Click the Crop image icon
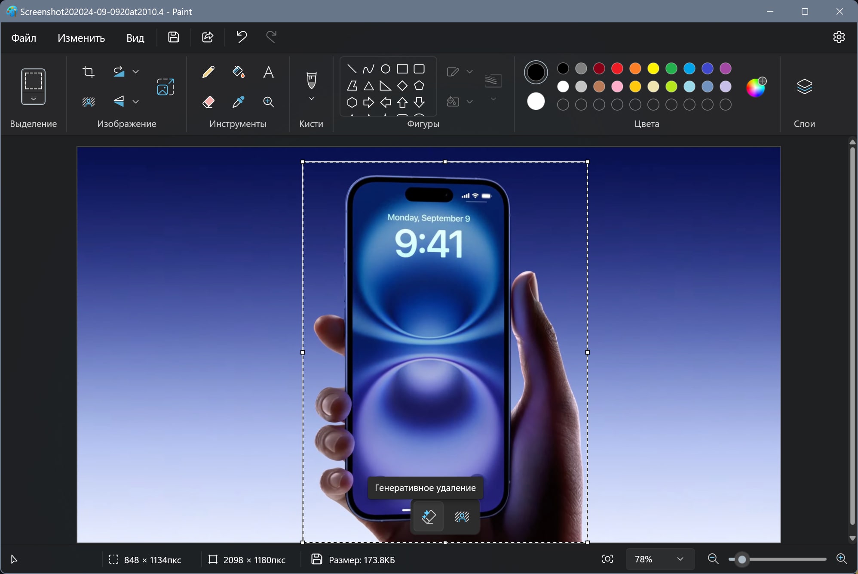Image resolution: width=858 pixels, height=574 pixels. coord(89,72)
